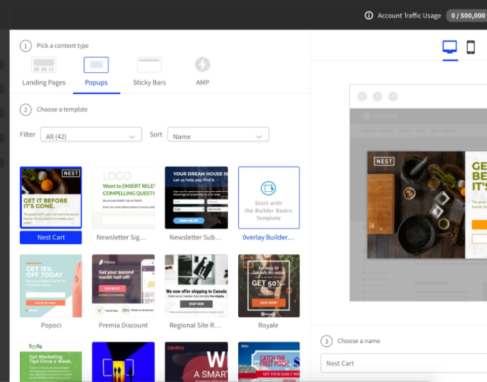Click the Nest Cart preview image

coord(426,204)
